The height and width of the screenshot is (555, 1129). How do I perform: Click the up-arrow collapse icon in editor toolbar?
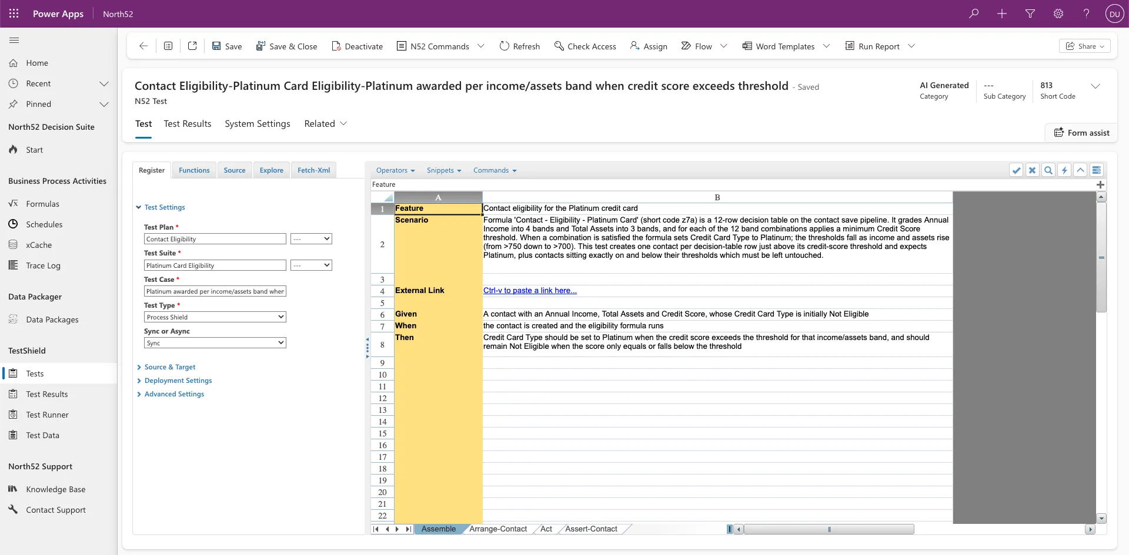coord(1080,170)
